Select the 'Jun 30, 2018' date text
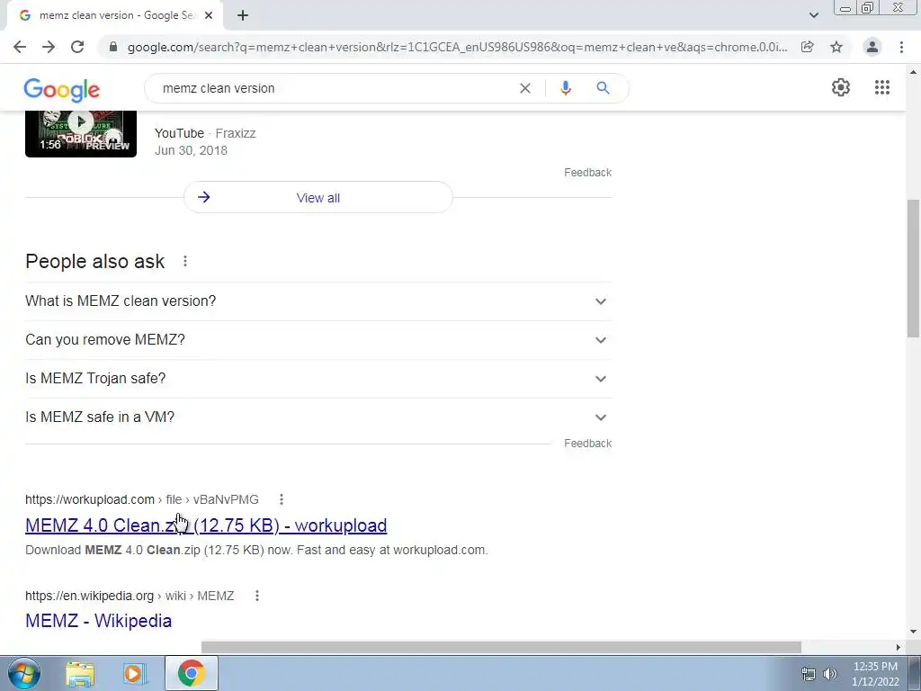Screen dimensions: 921x691 [x=191, y=150]
